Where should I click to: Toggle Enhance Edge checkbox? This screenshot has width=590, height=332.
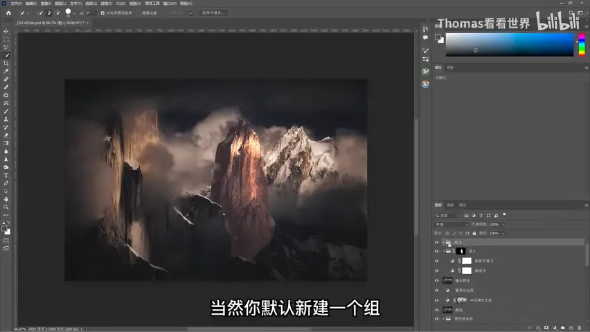point(138,12)
